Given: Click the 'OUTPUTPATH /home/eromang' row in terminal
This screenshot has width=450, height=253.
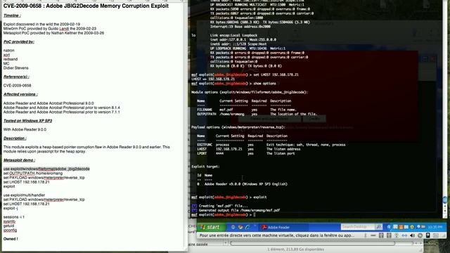Looking at the screenshot, I should pos(257,114).
